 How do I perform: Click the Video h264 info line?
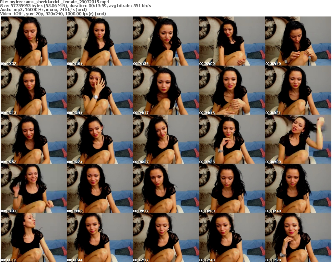pos(53,14)
